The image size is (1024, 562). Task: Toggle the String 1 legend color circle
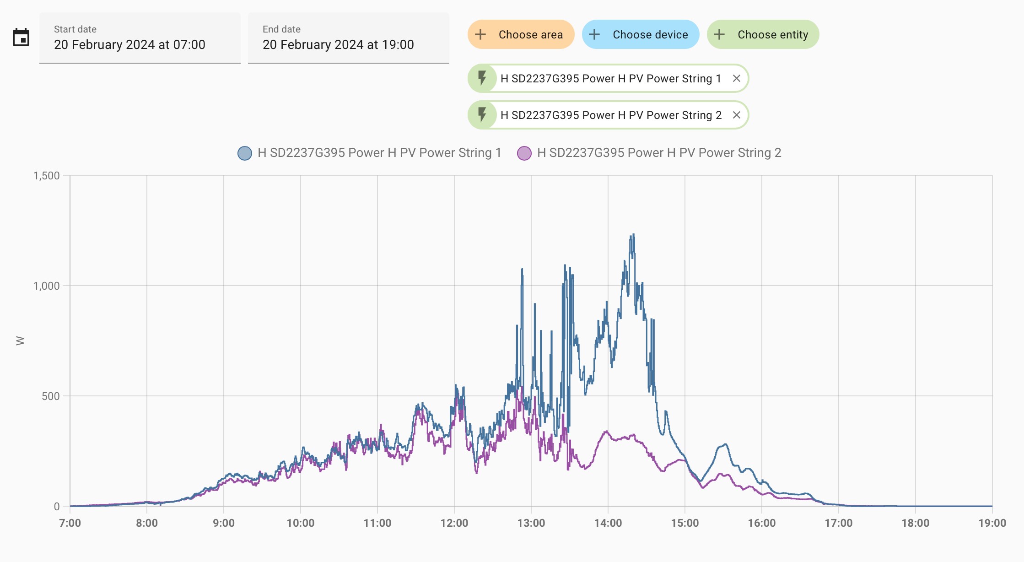point(245,153)
